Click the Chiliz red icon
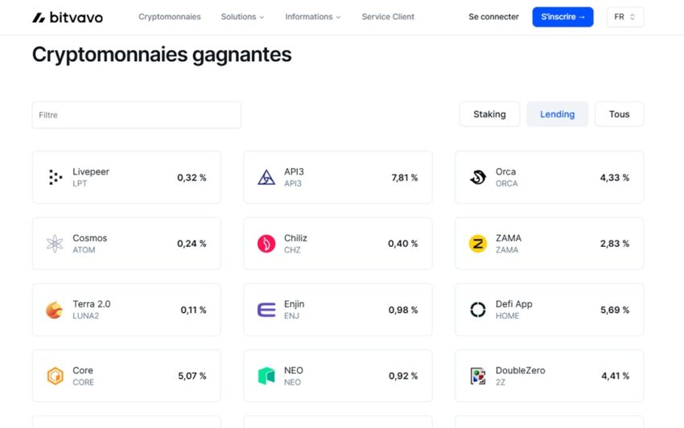 [266, 244]
